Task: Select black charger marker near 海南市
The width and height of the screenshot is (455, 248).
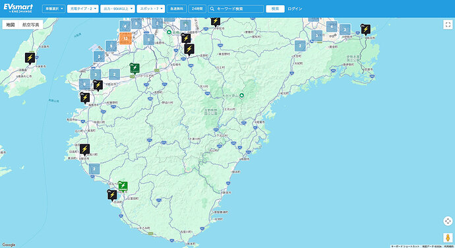Action: 85,98
